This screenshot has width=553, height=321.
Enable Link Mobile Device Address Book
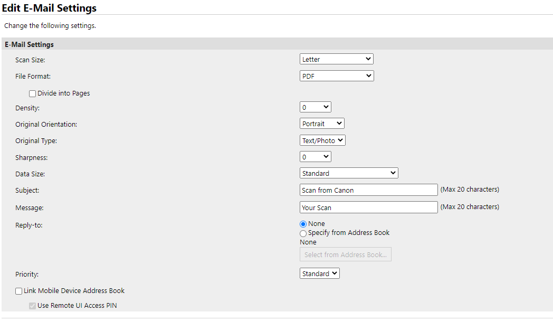[18, 290]
